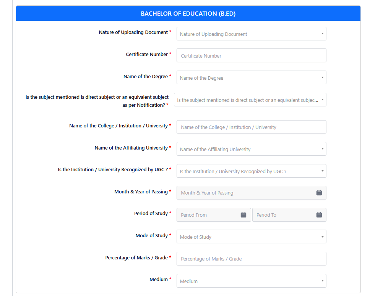Click calendar icon in Period To field
This screenshot has height=296, width=370.
click(x=319, y=215)
